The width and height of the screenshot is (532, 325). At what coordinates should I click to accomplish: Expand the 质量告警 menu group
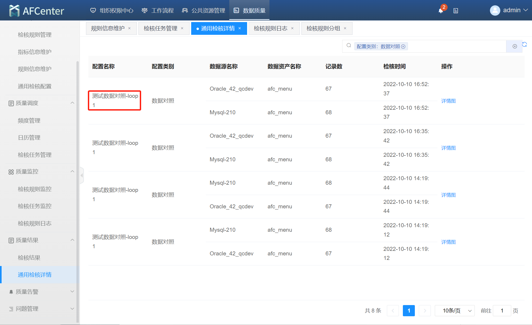[x=72, y=292]
